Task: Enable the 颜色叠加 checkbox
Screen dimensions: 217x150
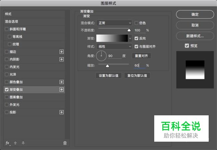Action: [x=7, y=82]
